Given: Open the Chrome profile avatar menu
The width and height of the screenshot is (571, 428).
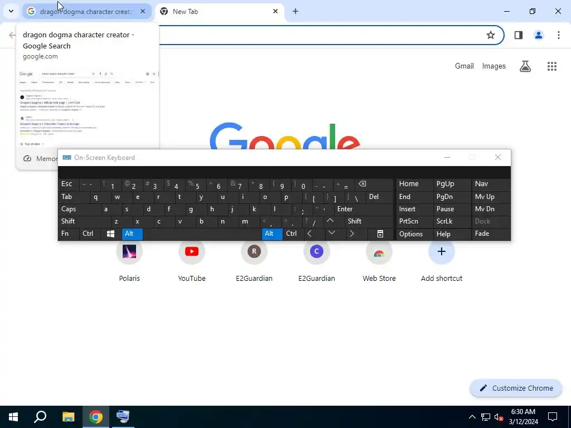Looking at the screenshot, I should [x=539, y=35].
